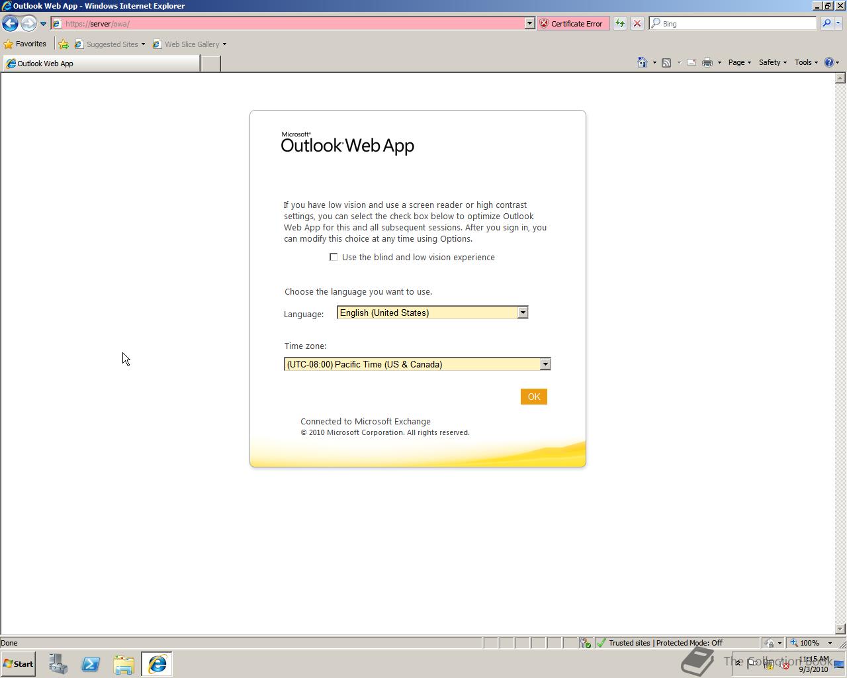Open the search provider dropdown arrow

click(x=838, y=23)
